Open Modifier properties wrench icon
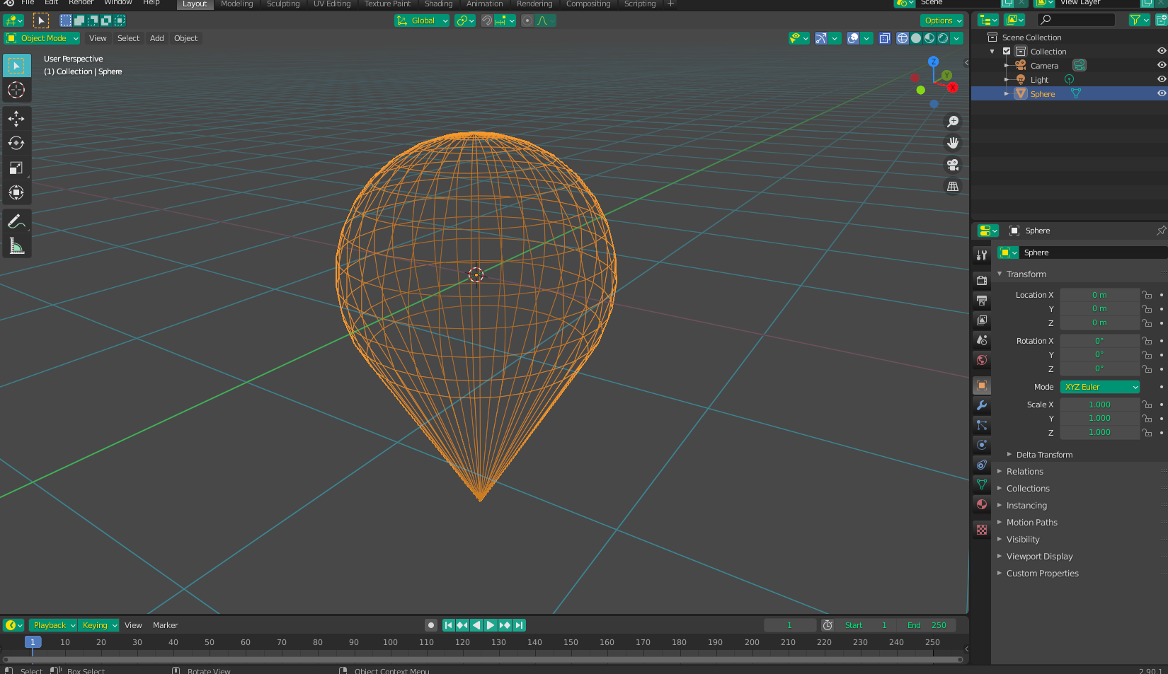 (982, 405)
